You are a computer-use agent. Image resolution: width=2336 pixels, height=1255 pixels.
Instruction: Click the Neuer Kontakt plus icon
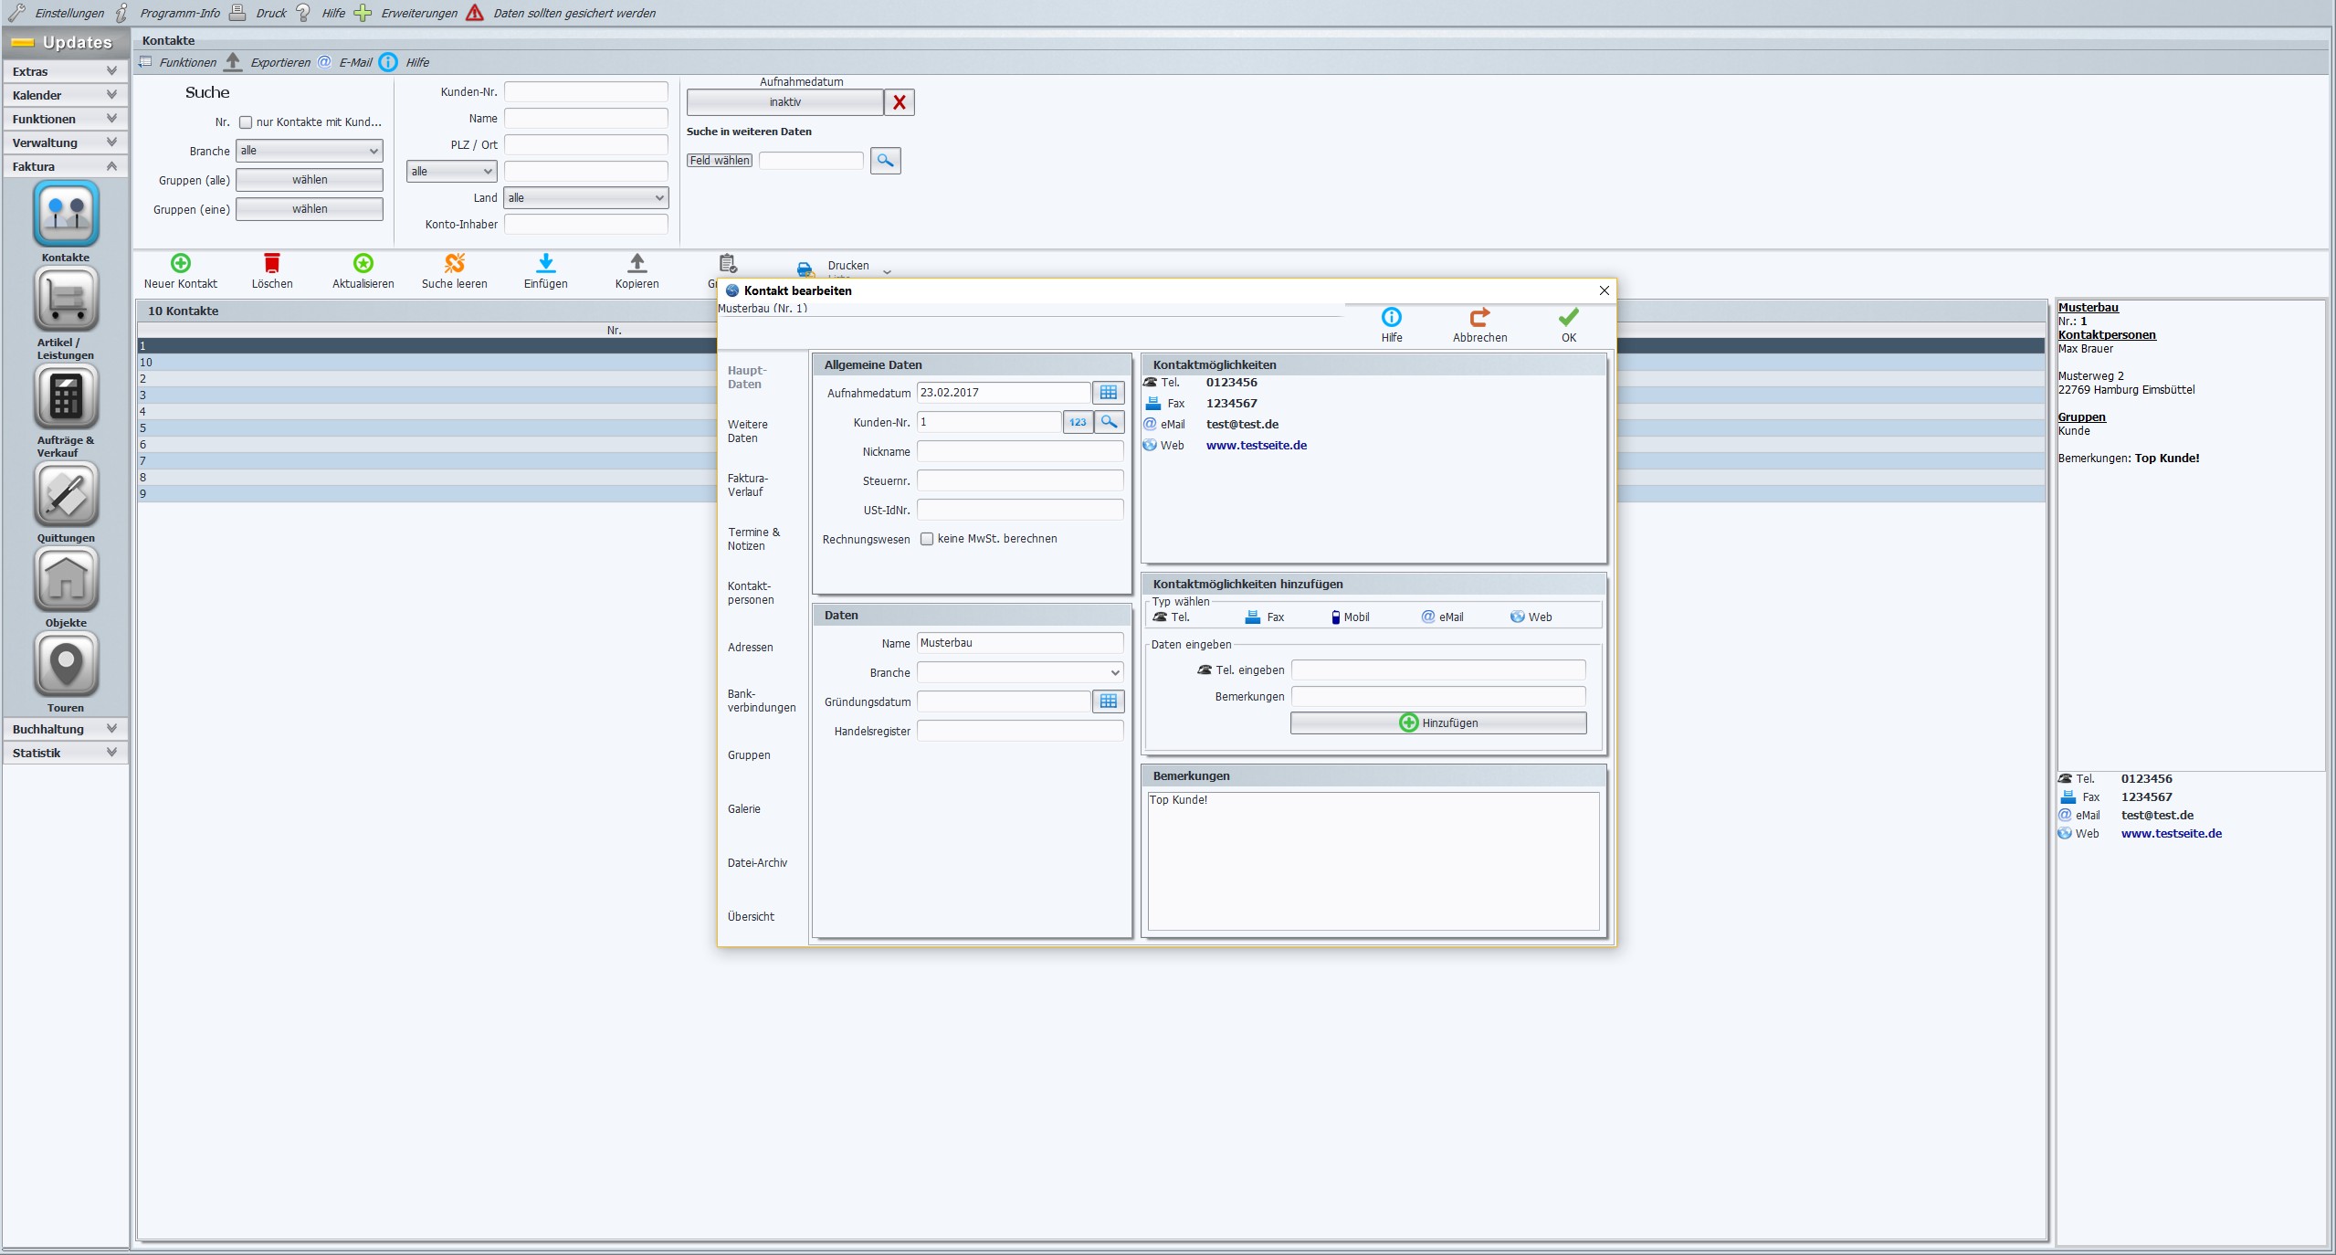coord(181,264)
